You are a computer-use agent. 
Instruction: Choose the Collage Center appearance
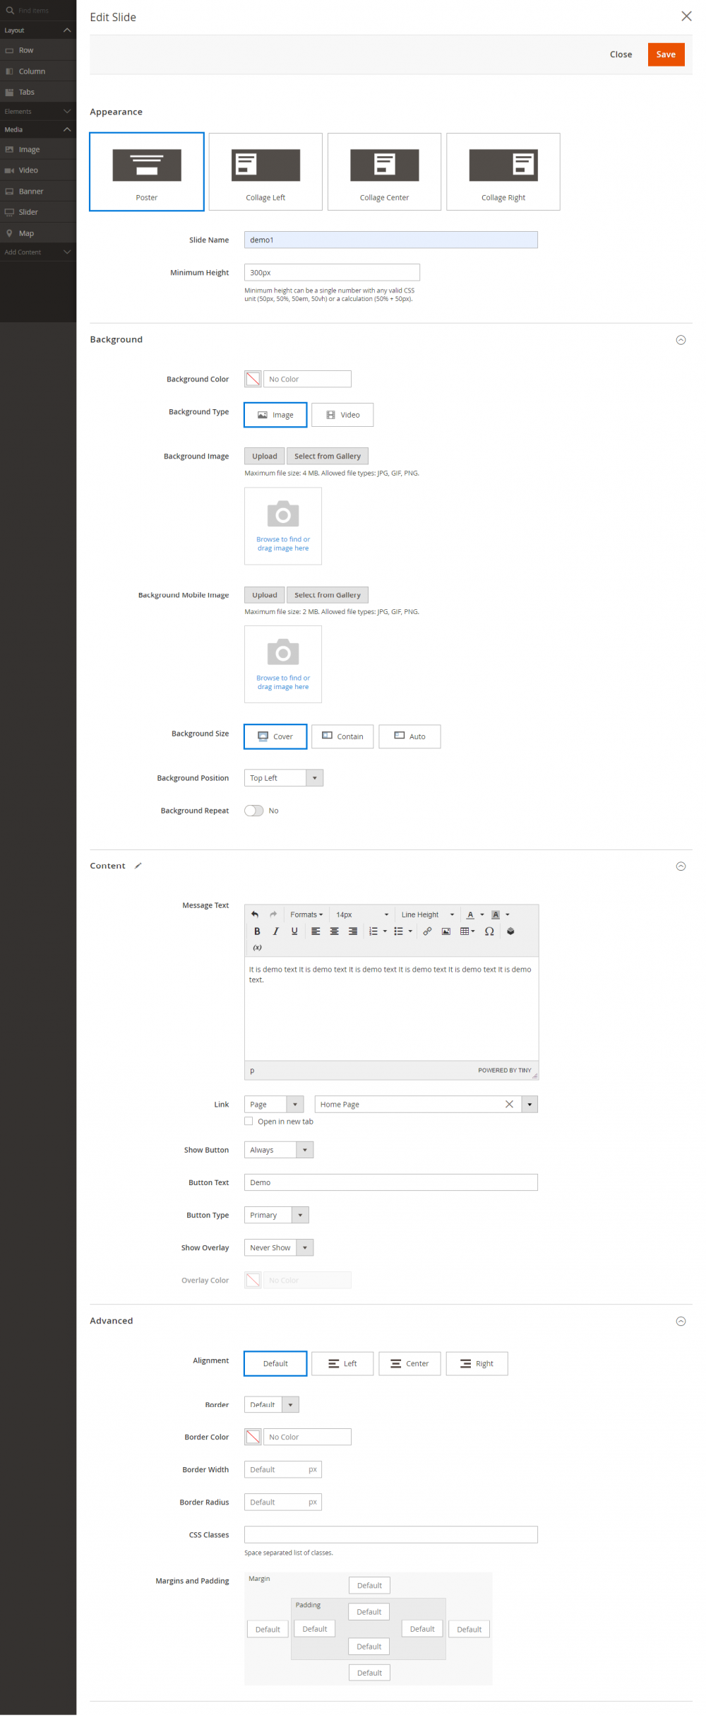coord(384,171)
